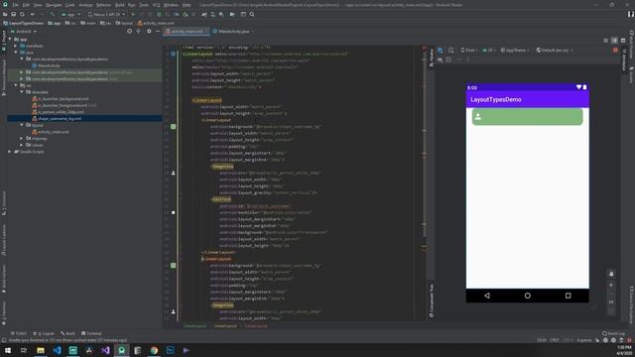Image resolution: width=635 pixels, height=357 pixels.
Task: Click the white textColor swatch in gutter
Action: (174, 212)
